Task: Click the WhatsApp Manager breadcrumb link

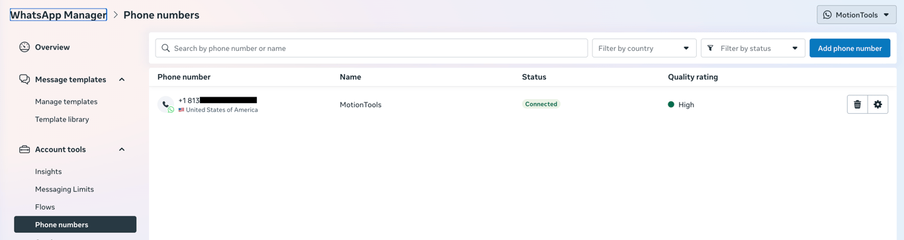Action: 58,15
